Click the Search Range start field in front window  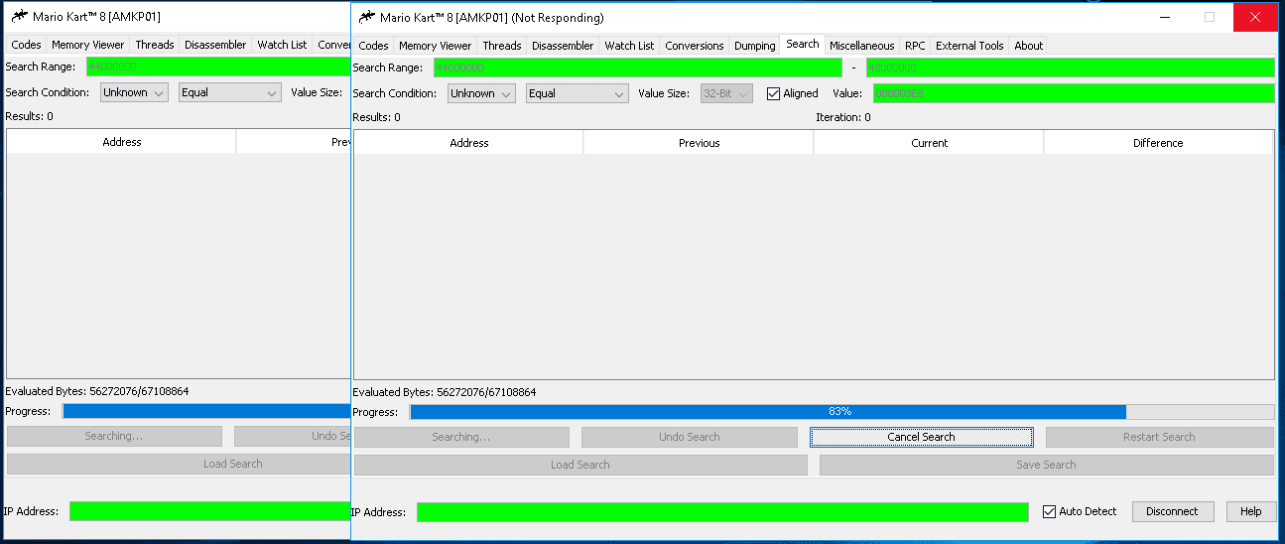coord(637,68)
